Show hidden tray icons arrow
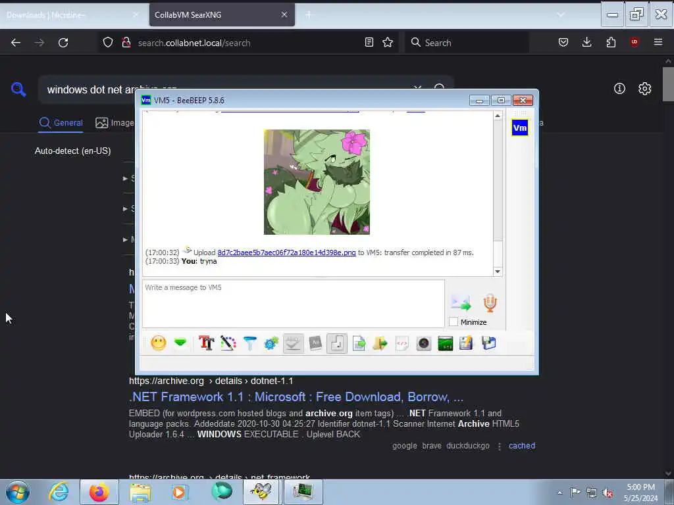The height and width of the screenshot is (505, 674). pos(559,493)
